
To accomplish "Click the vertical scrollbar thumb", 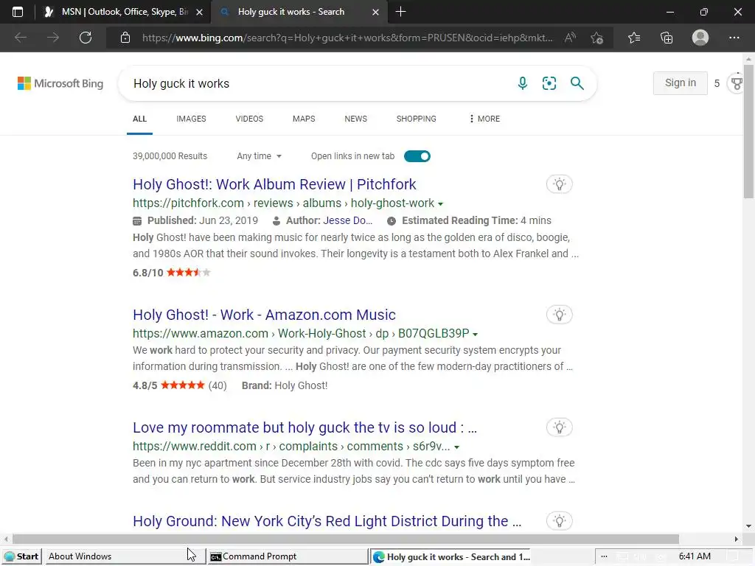I will 748,131.
